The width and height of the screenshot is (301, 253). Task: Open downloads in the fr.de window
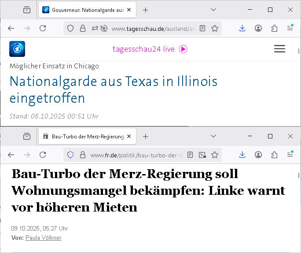[x=242, y=155]
